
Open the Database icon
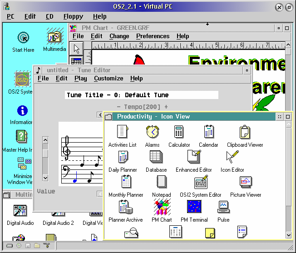(156, 157)
